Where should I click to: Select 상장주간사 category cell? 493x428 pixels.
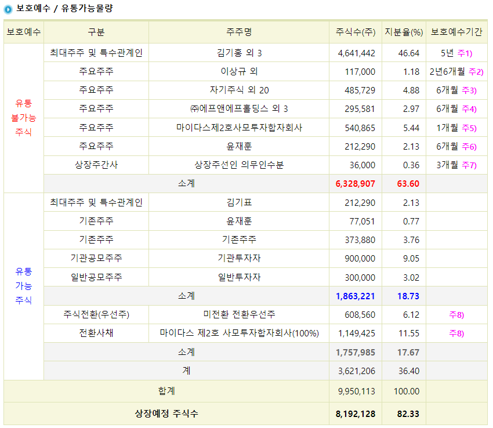click(96, 165)
